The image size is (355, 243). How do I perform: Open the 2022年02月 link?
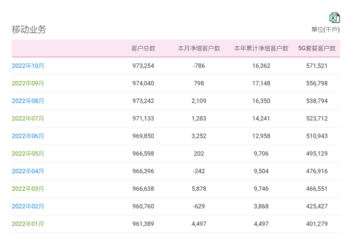point(28,206)
